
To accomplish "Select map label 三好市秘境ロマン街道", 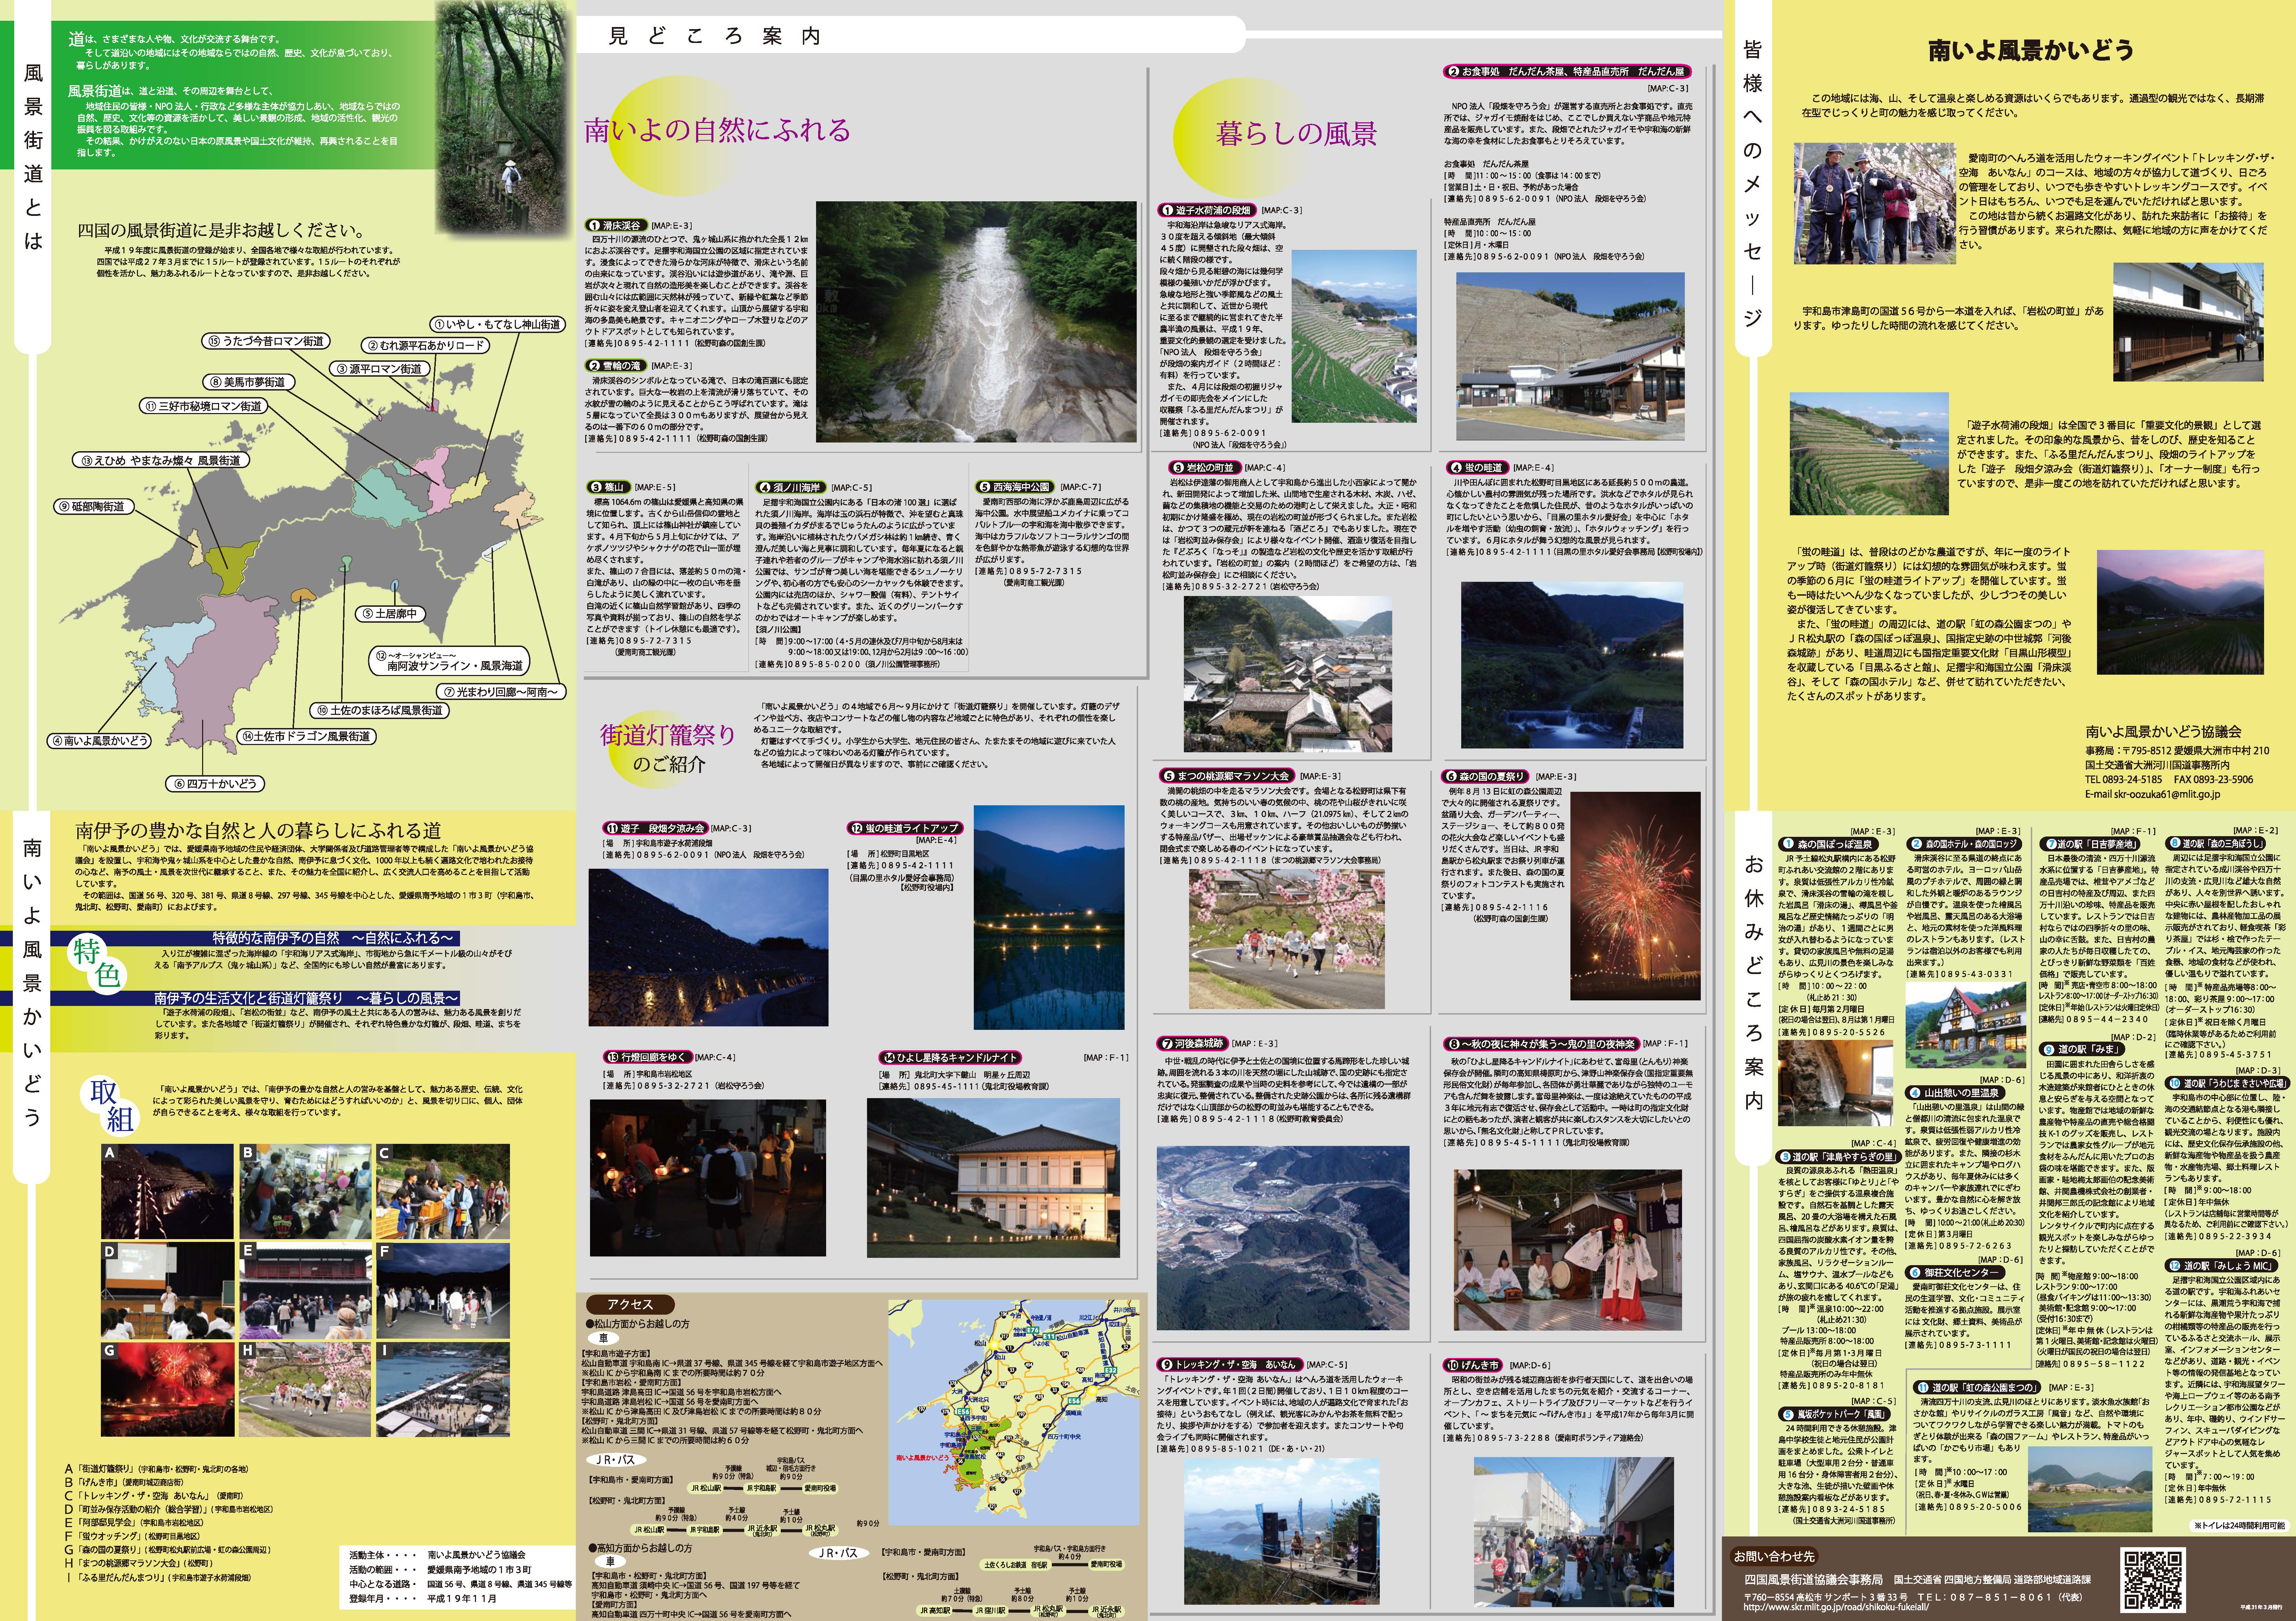I will [203, 406].
